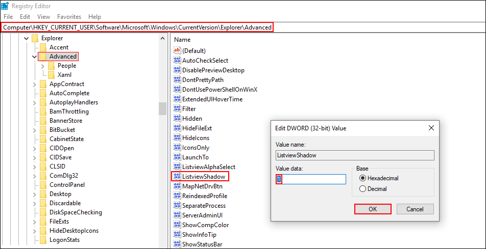Expand the AutoplayHandlers key

coord(34,102)
